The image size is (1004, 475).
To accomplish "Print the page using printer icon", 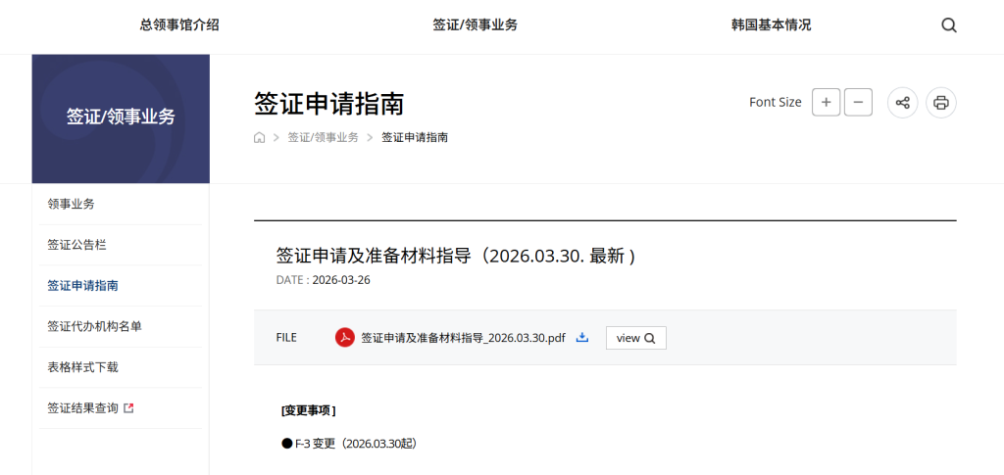I will click(x=940, y=102).
